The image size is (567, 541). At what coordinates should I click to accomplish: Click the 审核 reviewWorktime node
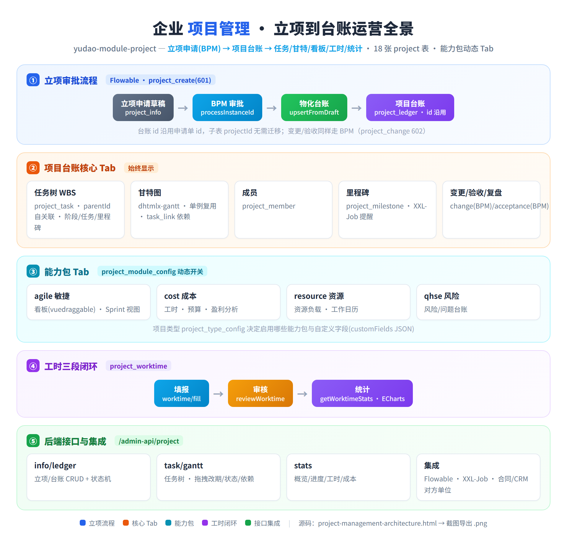click(260, 393)
